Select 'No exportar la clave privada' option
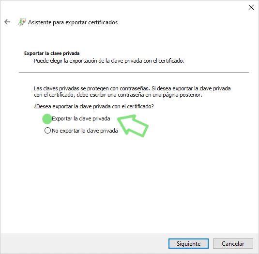Viewport: 259px width, 254px height. point(81,131)
